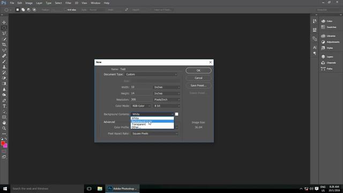Select the Lasso tool
Screen dimensions: 343x193
point(4,33)
